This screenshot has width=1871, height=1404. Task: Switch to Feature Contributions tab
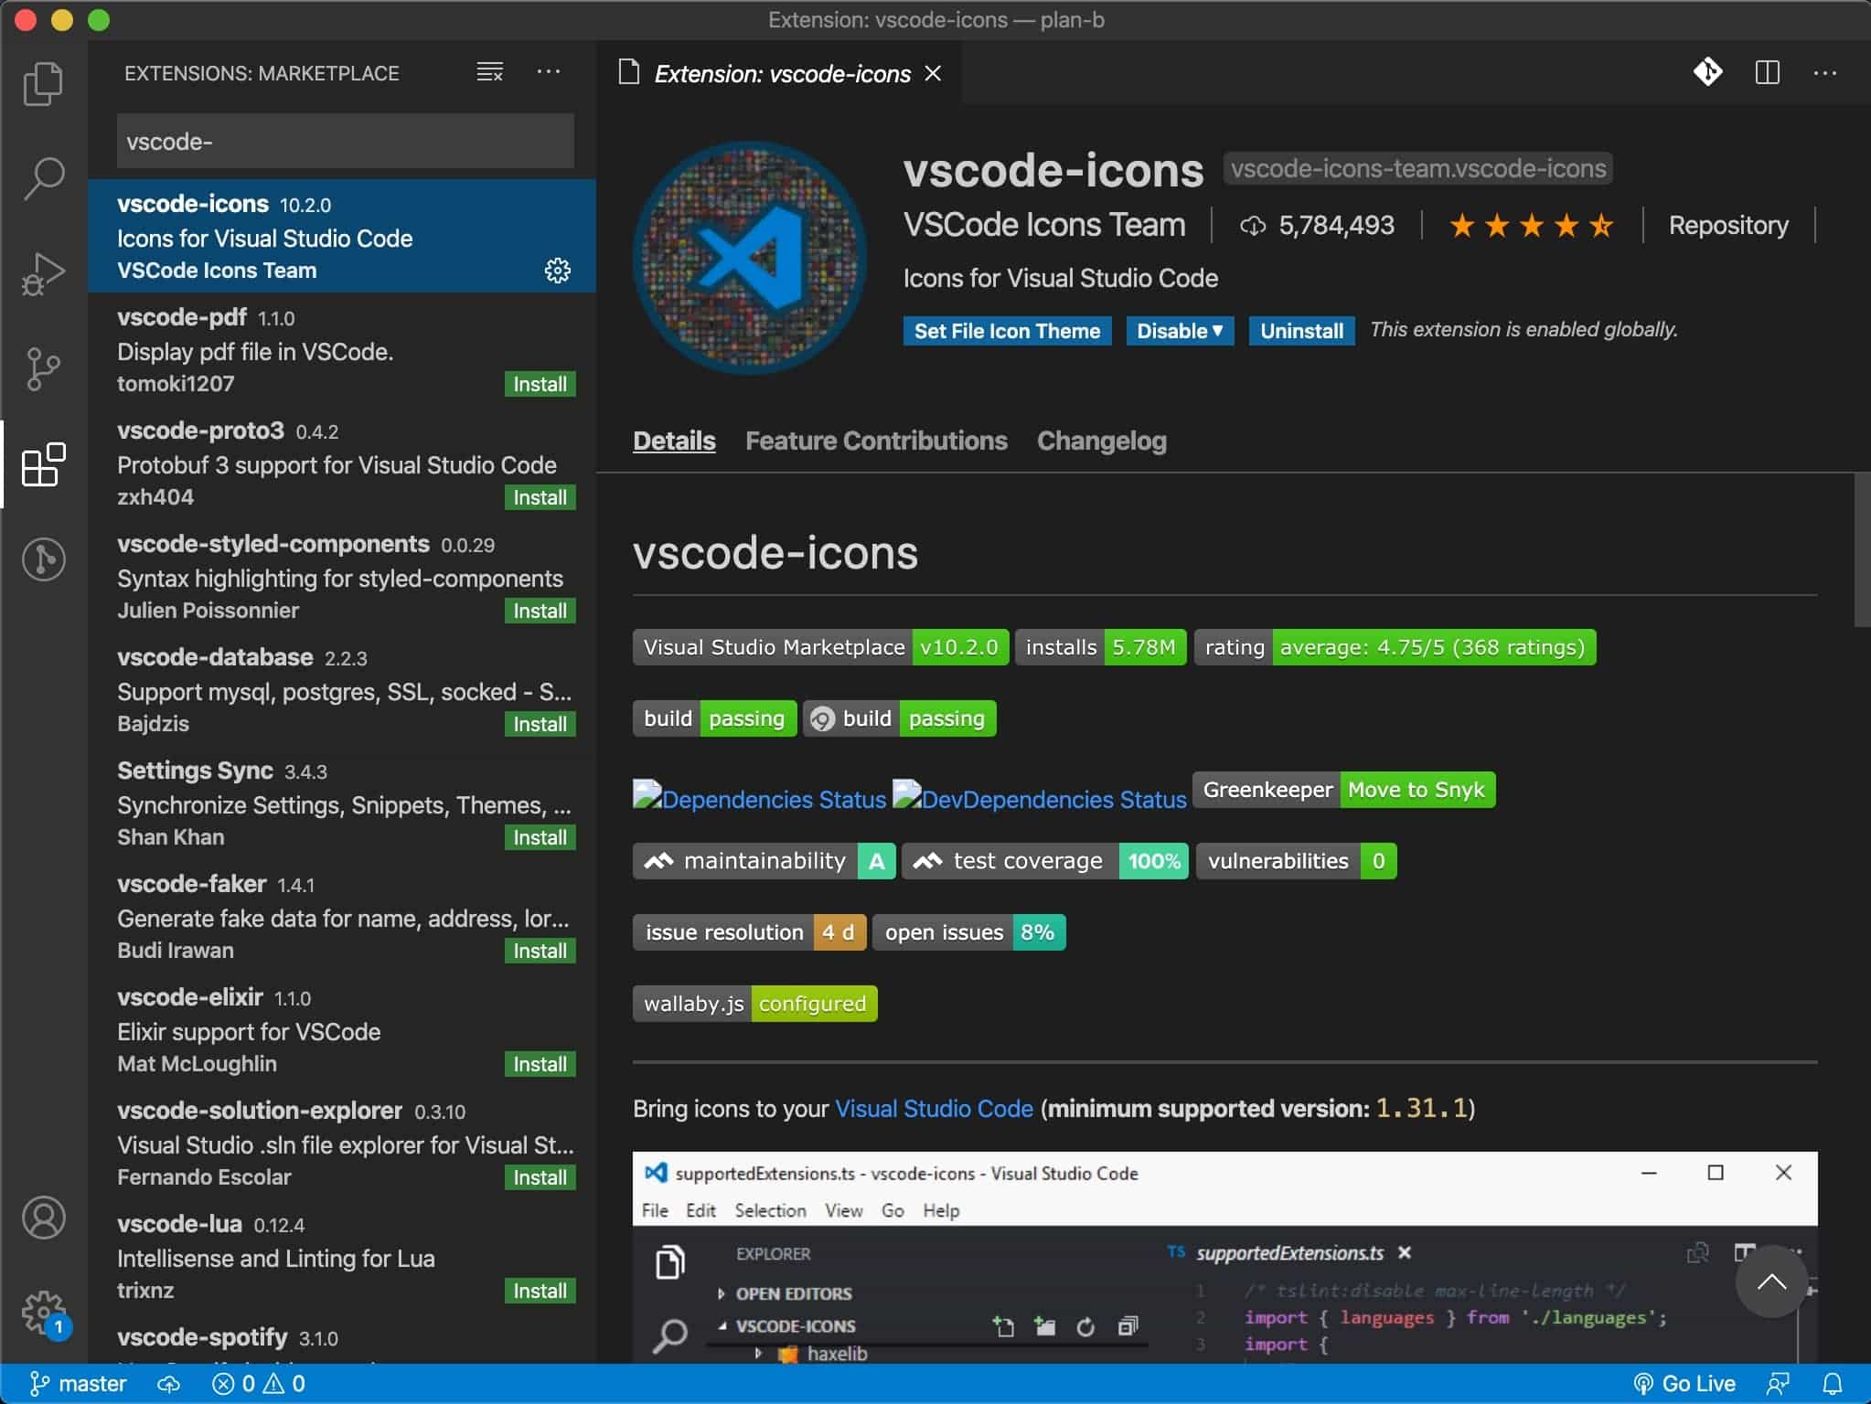[875, 441]
